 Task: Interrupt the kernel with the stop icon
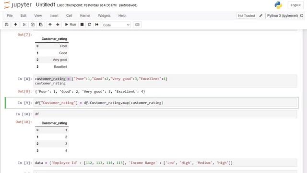[82, 25]
